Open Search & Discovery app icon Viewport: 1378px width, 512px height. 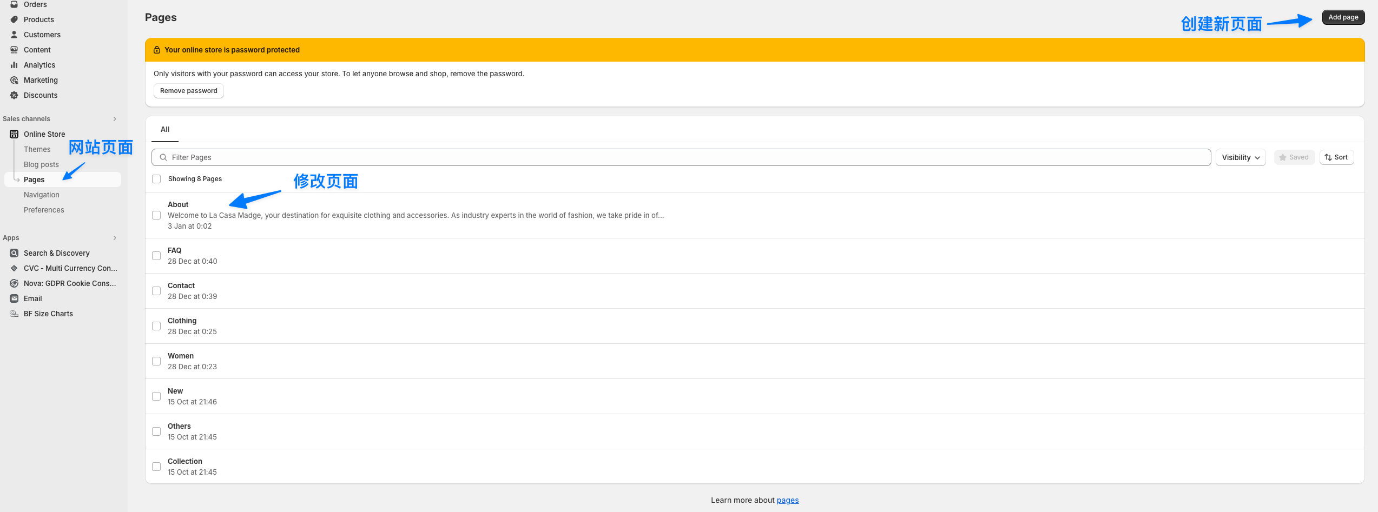(14, 253)
